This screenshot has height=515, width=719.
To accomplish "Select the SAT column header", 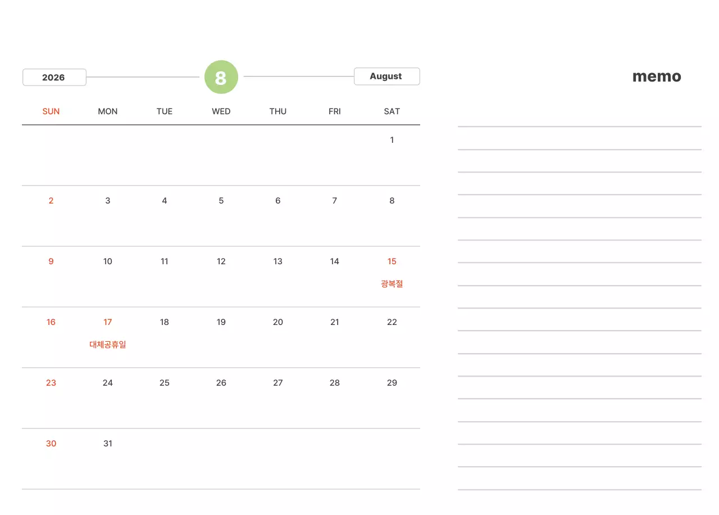I will [x=392, y=111].
